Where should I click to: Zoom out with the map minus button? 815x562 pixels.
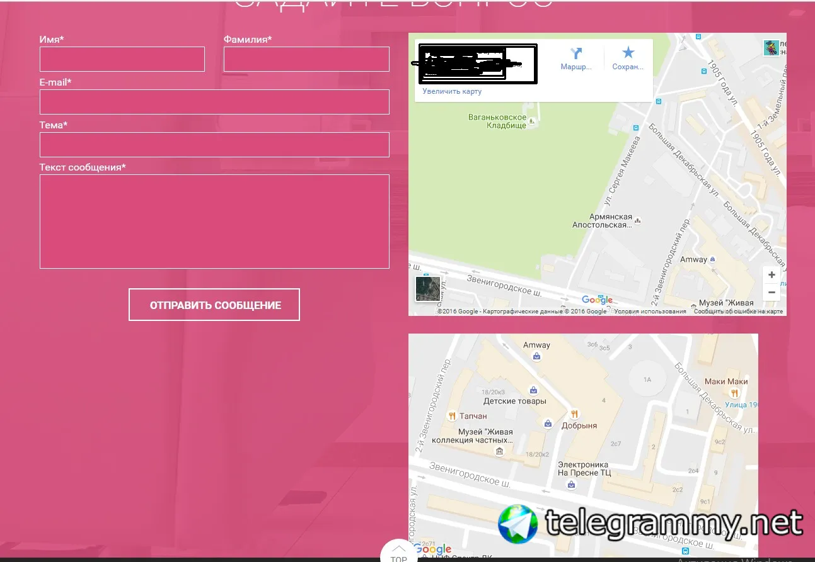click(772, 293)
